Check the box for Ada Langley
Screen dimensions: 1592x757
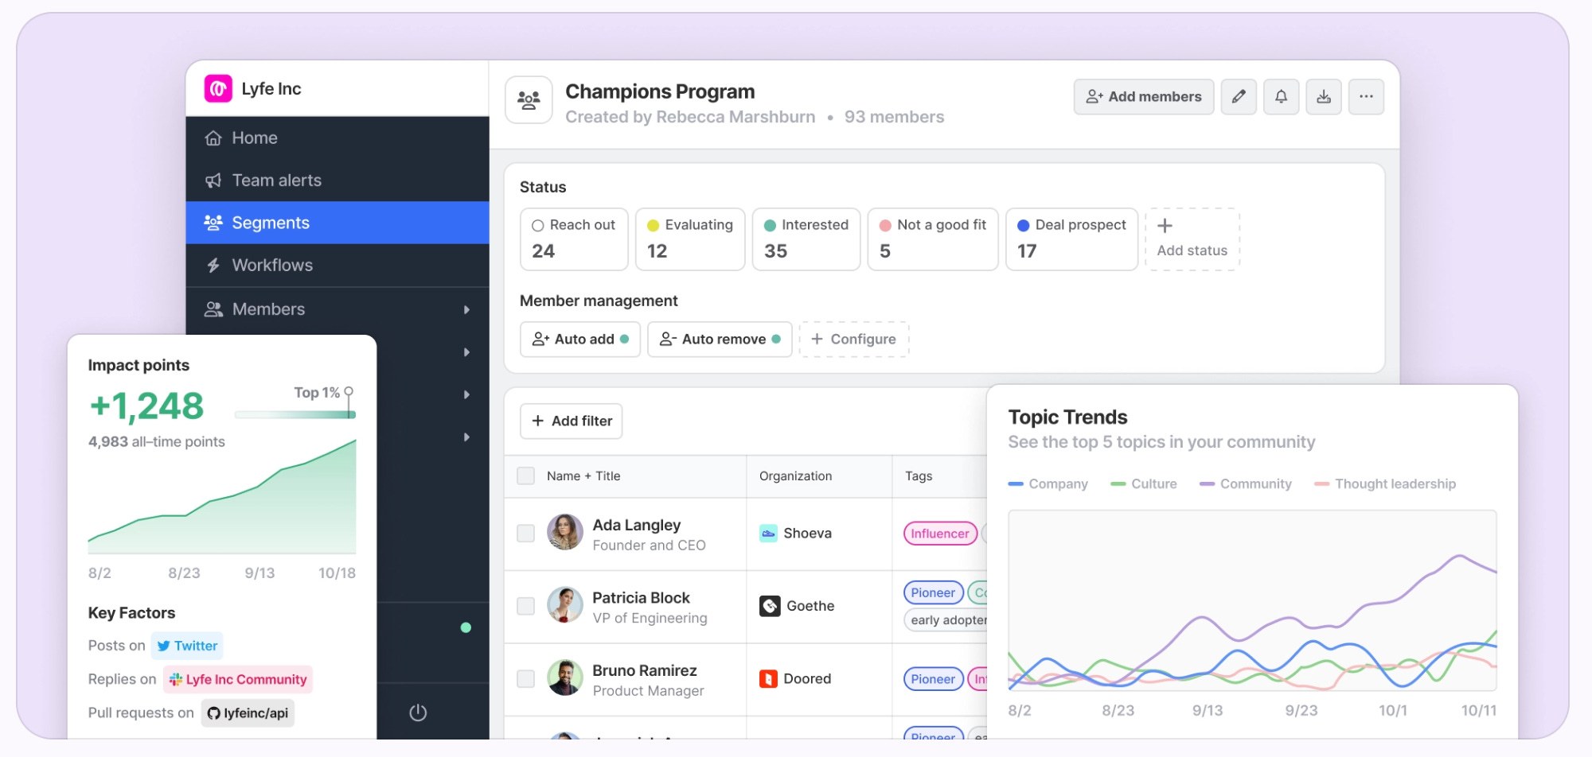tap(525, 533)
